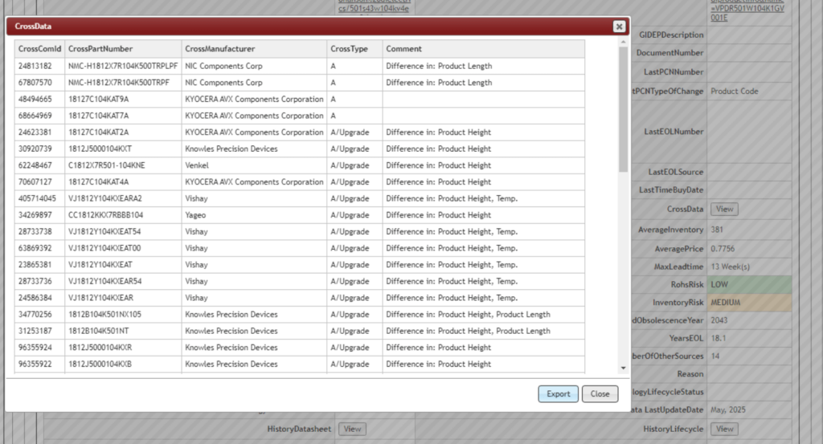This screenshot has height=444, width=823.
Task: Click the May, 2025 update date
Action: 728,410
